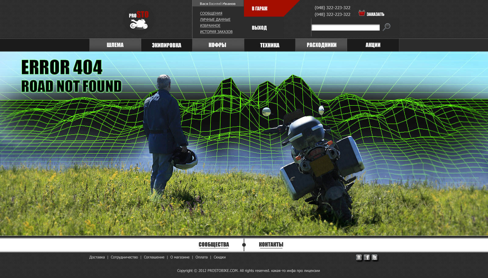Open the ЛИЧНЫЕ ДАННЫЕ link

click(x=215, y=20)
